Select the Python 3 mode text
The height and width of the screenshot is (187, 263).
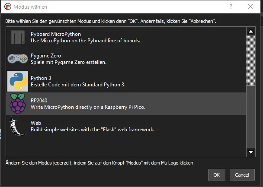click(41, 78)
